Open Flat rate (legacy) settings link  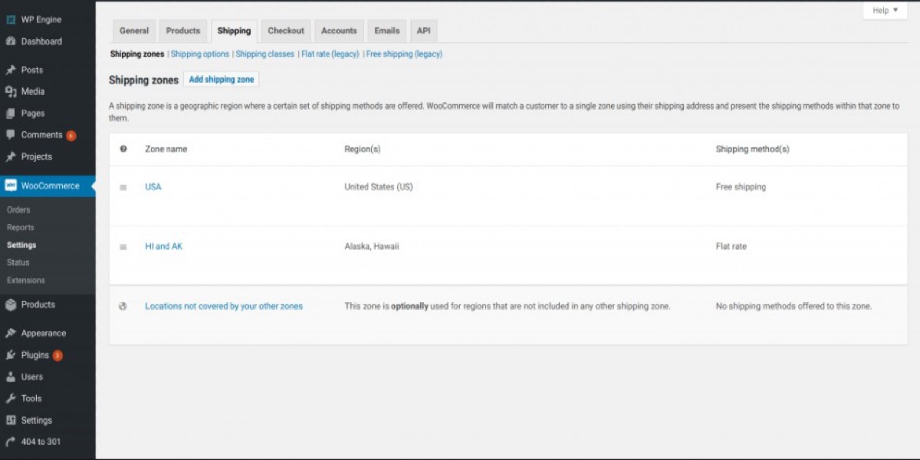330,54
